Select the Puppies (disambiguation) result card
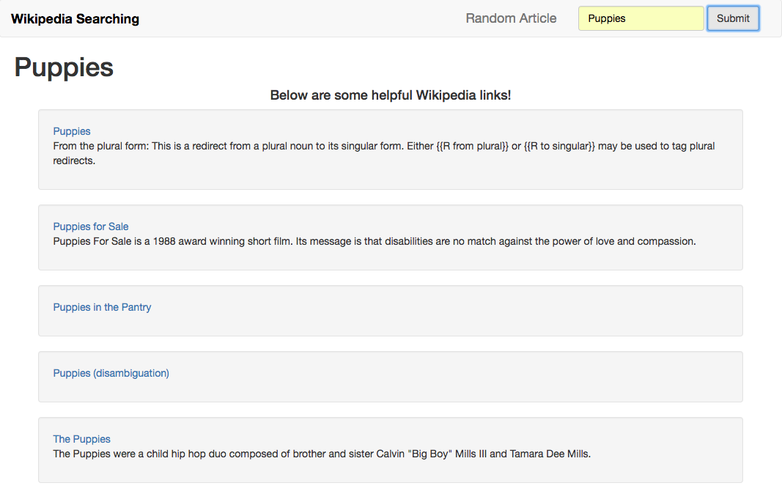The image size is (782, 494). tap(391, 377)
